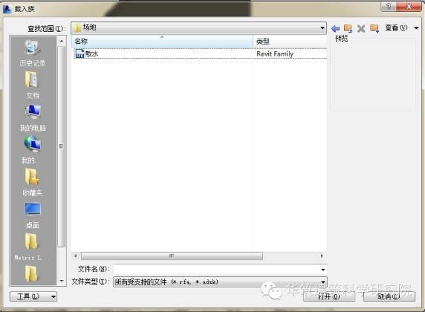Open Documents (文档) folder shortcut
The height and width of the screenshot is (312, 425).
(x=32, y=84)
